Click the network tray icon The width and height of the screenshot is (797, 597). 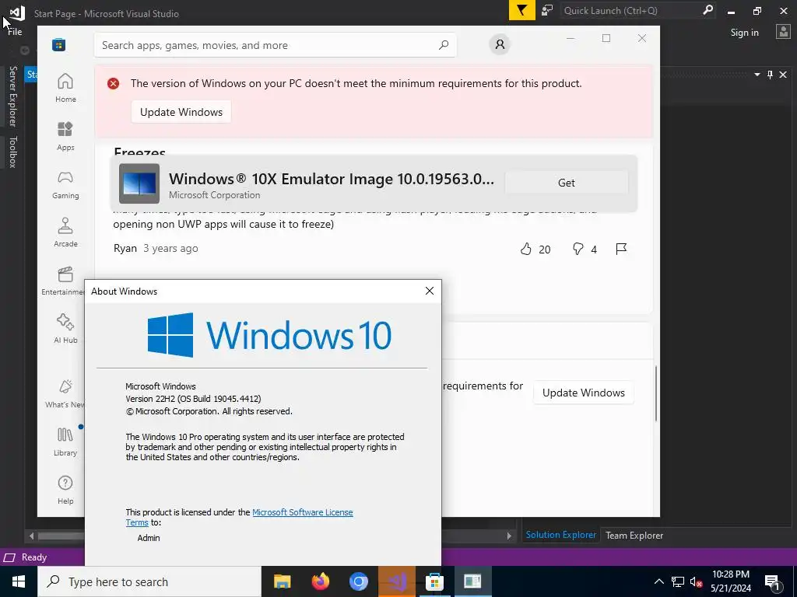(678, 581)
